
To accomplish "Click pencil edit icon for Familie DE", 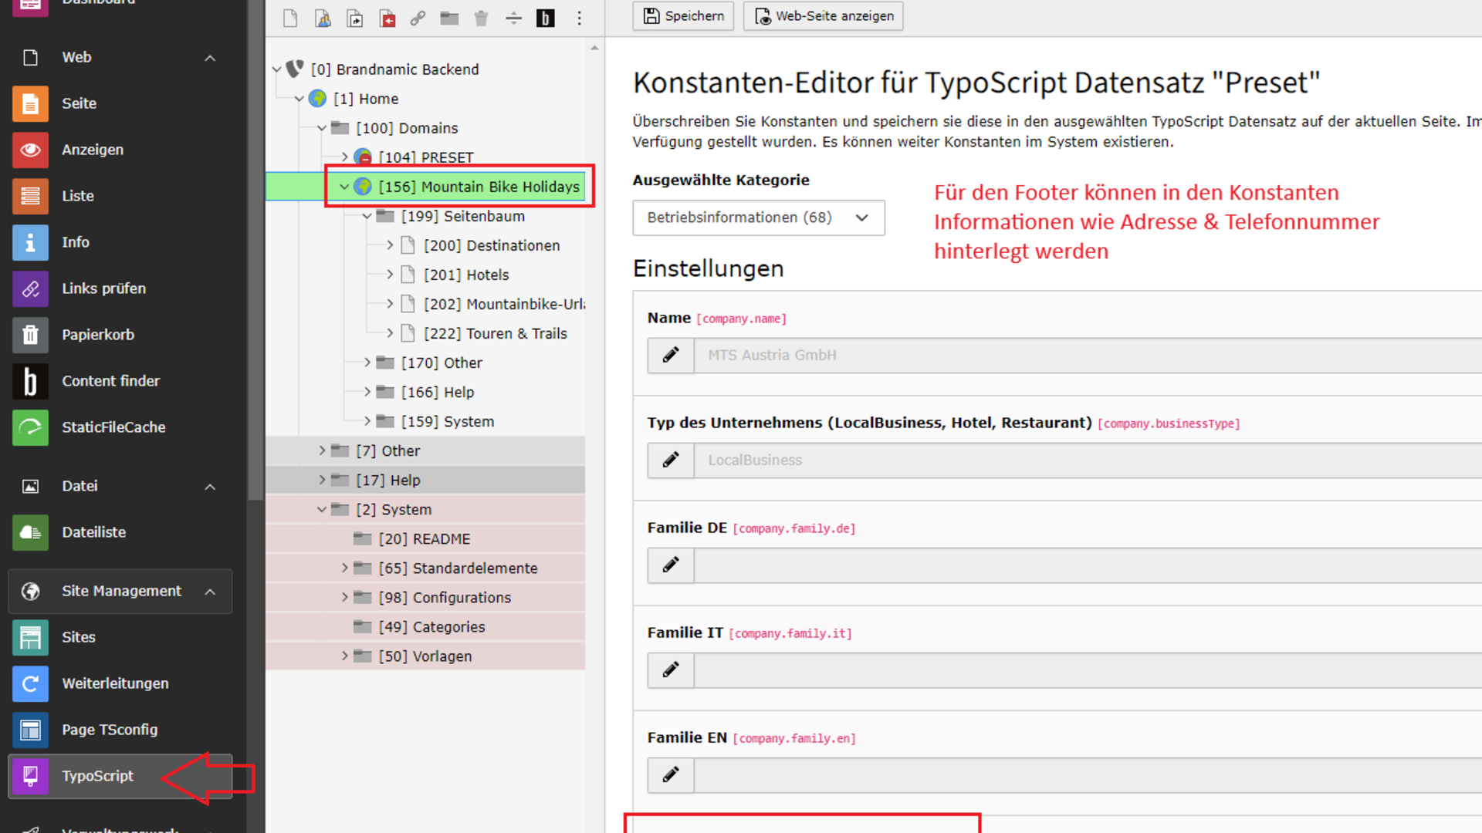I will [x=670, y=565].
